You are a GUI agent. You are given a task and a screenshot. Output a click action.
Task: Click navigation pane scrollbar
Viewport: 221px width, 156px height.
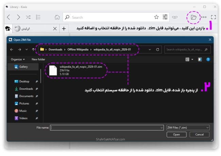(41, 76)
